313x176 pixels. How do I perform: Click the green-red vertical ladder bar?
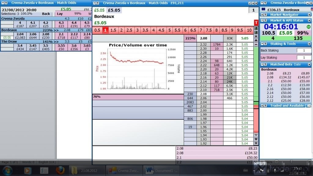[256, 90]
